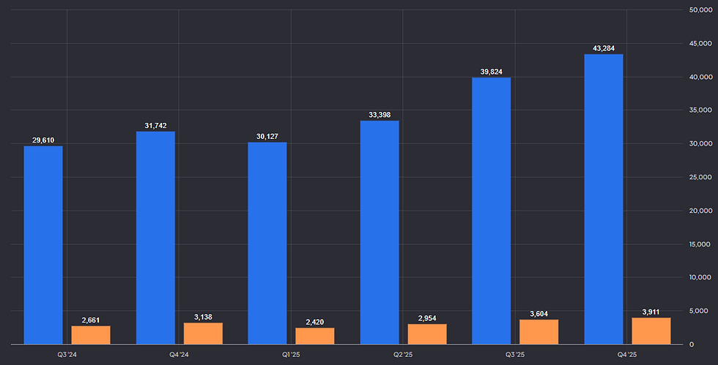Click the blue Q3 '24 bar labeled 29,610
This screenshot has height=365, width=718.
(43, 245)
